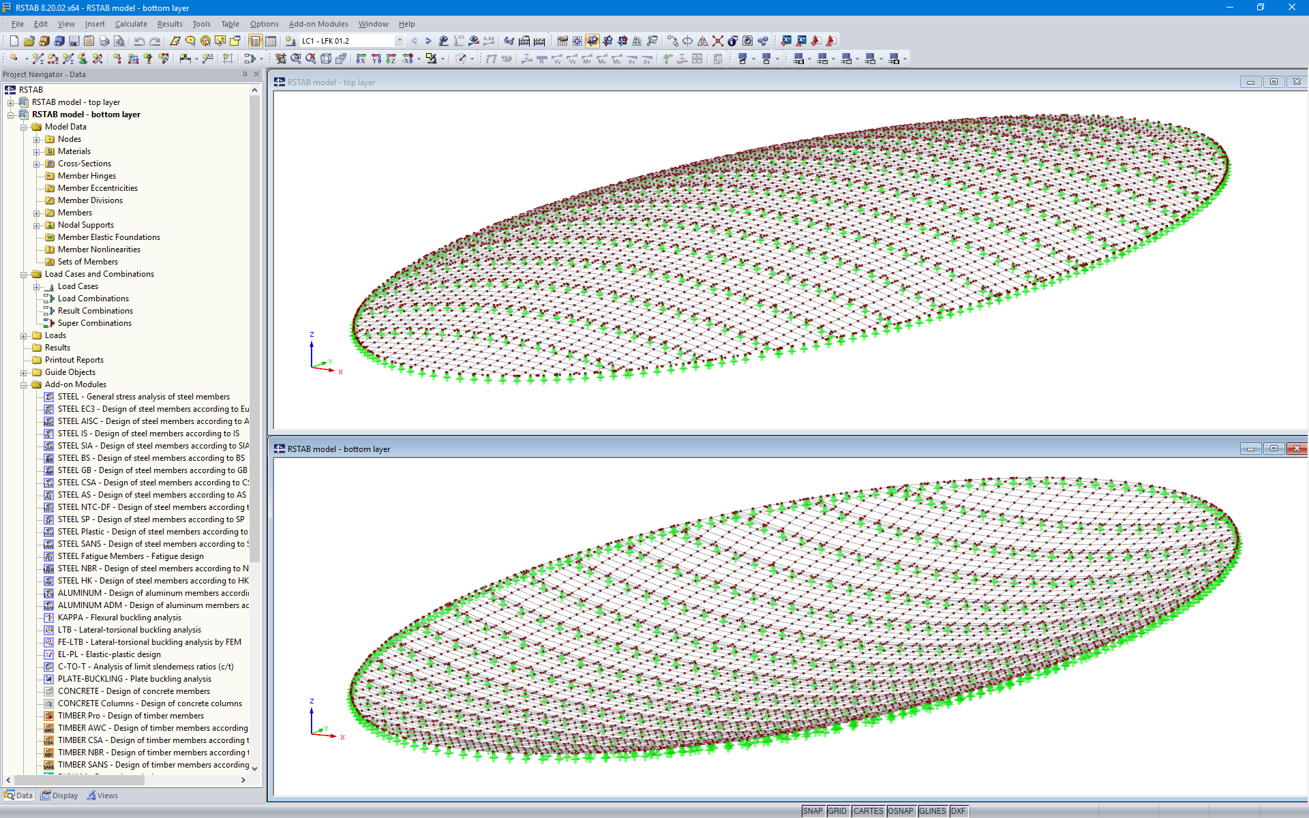Open the Results menu
The height and width of the screenshot is (818, 1309).
(170, 24)
